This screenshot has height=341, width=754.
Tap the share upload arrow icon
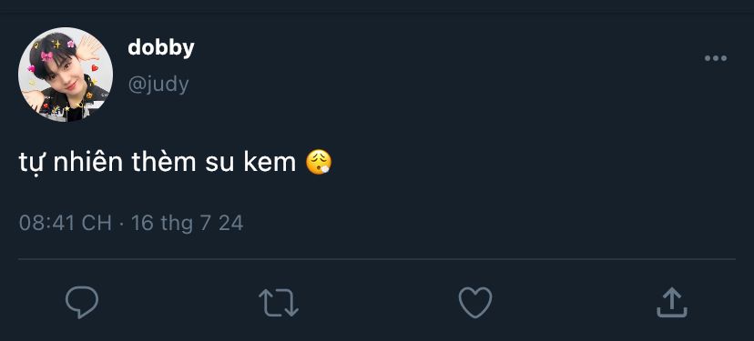(672, 303)
